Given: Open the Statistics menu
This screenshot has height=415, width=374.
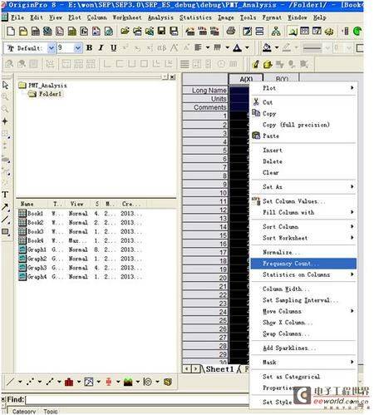Looking at the screenshot, I should click(x=195, y=17).
